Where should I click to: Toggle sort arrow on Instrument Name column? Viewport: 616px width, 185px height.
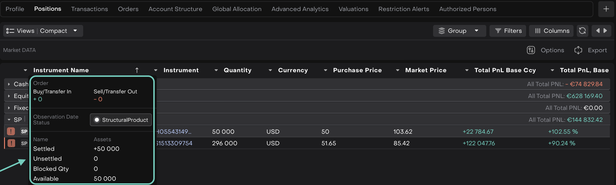click(x=137, y=70)
